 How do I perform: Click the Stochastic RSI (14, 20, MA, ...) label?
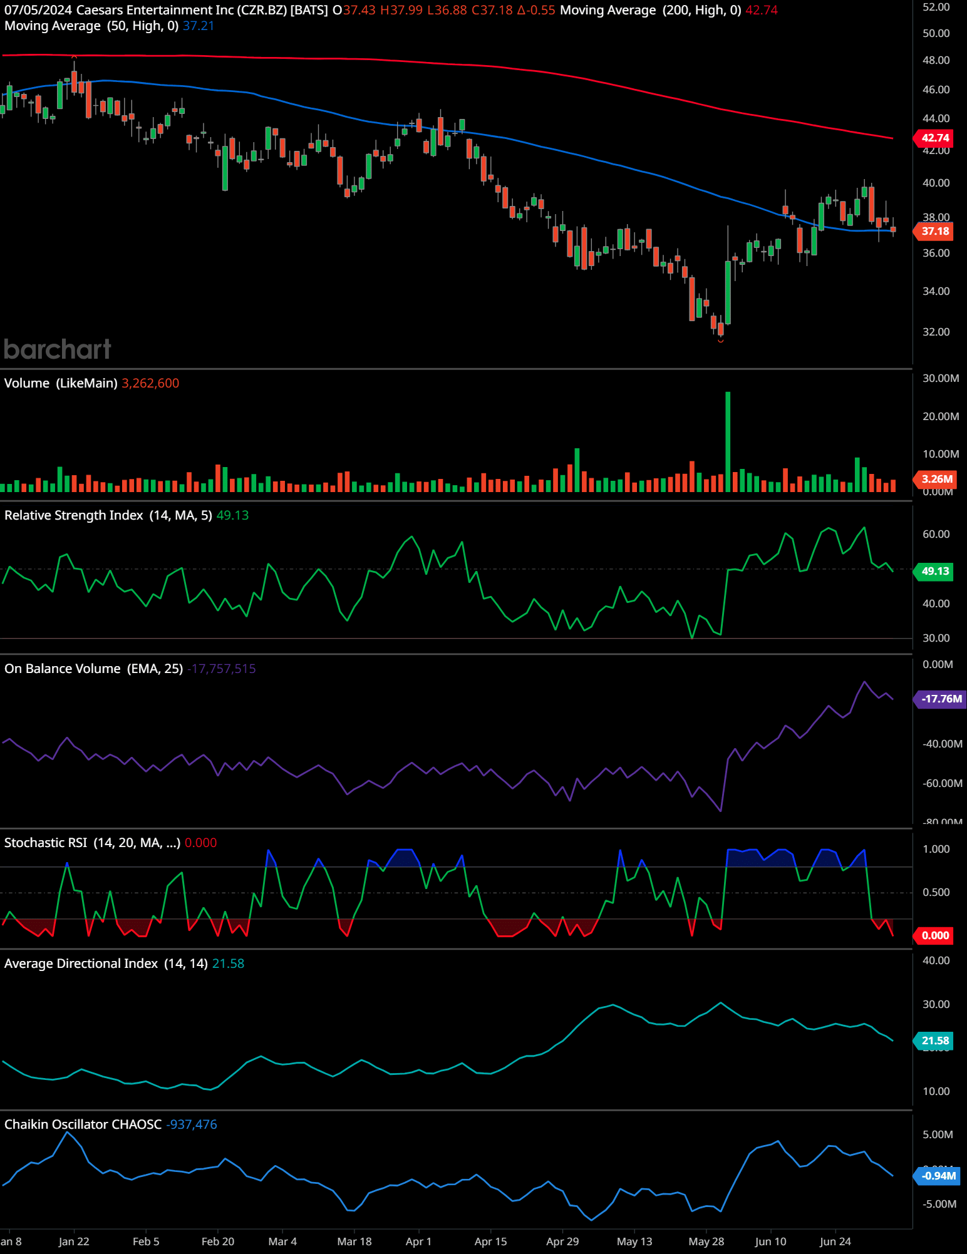tap(93, 843)
